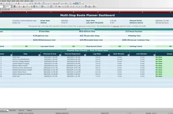Click the Merge and Center Cells icon
Image resolution: width=173 pixels, height=114 pixels.
point(51,7)
